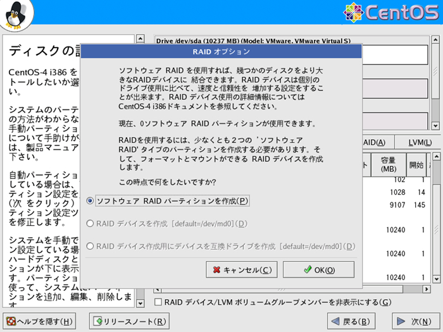The image size is (443, 332).
Task: Click the 開始 column header
Action: [416, 165]
